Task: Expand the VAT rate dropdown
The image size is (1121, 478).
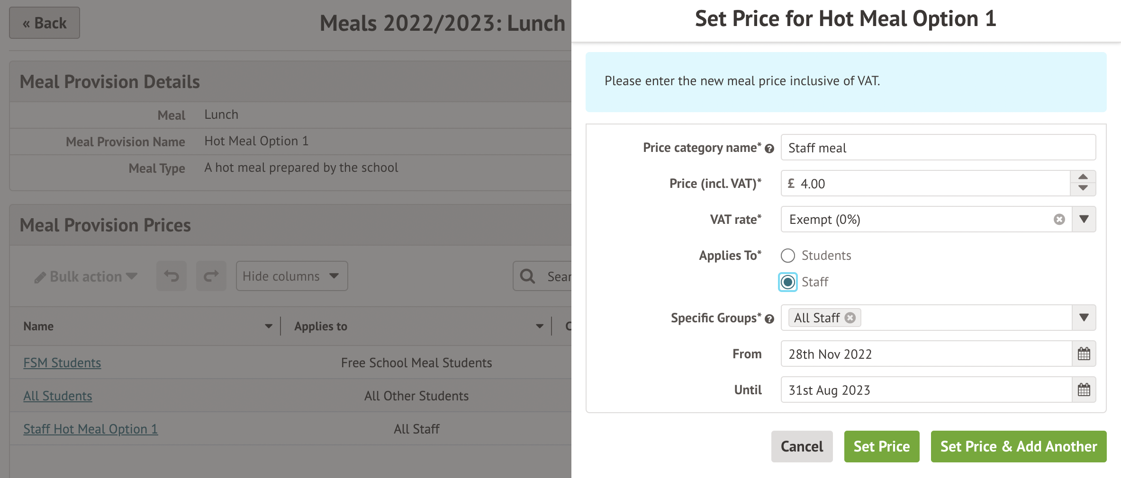Action: tap(1084, 220)
